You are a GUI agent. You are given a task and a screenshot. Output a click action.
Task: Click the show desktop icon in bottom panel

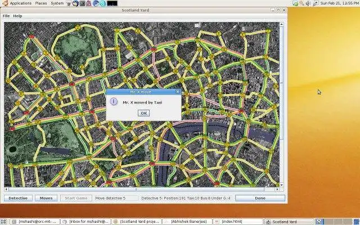click(x=3, y=222)
